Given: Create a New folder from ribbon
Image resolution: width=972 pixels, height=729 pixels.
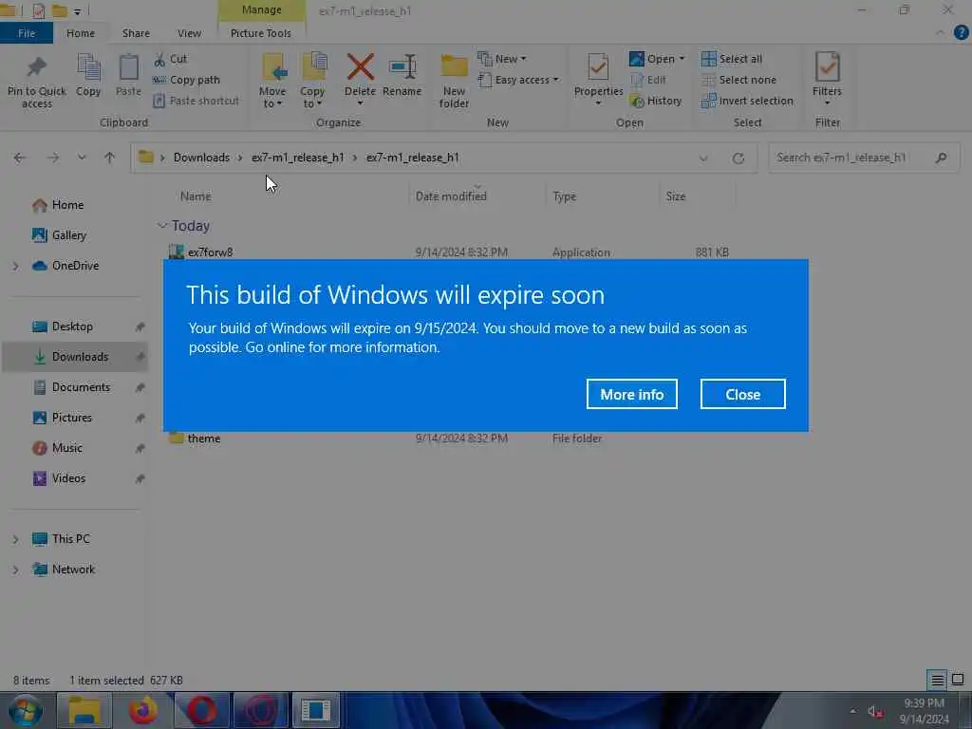Looking at the screenshot, I should coord(454,81).
